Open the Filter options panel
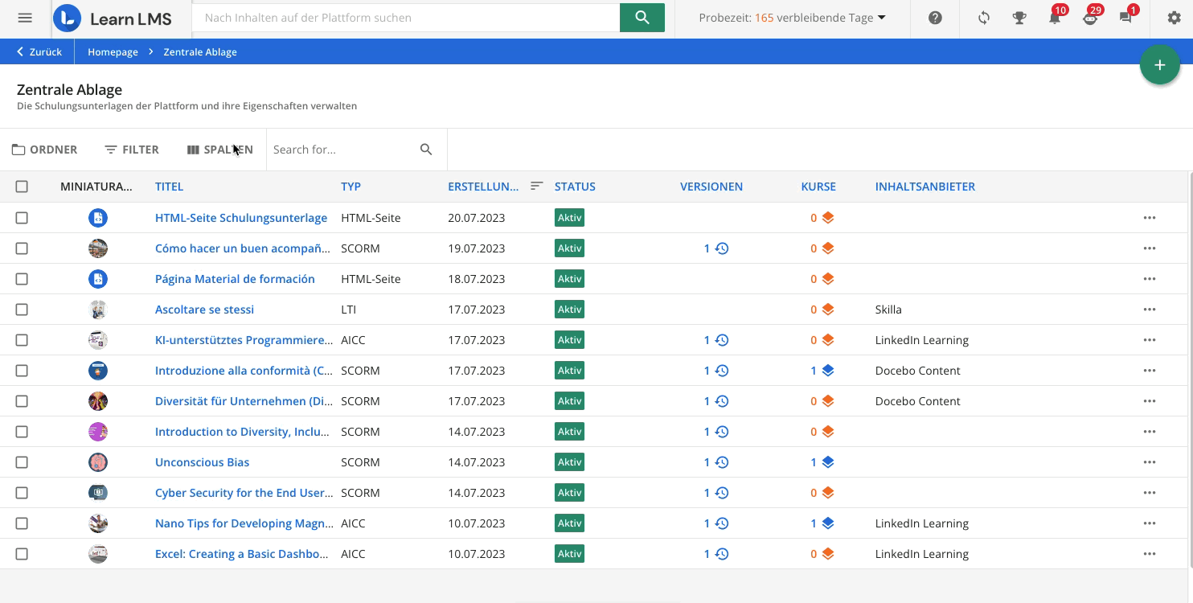This screenshot has height=603, width=1193. tap(132, 150)
